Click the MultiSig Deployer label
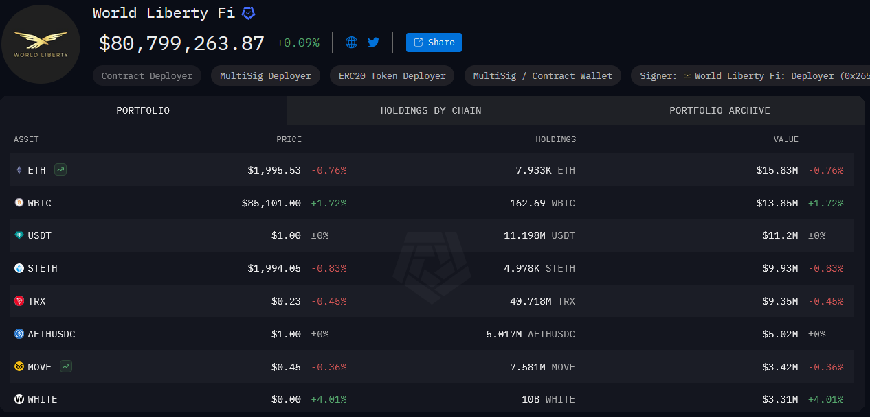This screenshot has height=417, width=870. click(x=265, y=75)
